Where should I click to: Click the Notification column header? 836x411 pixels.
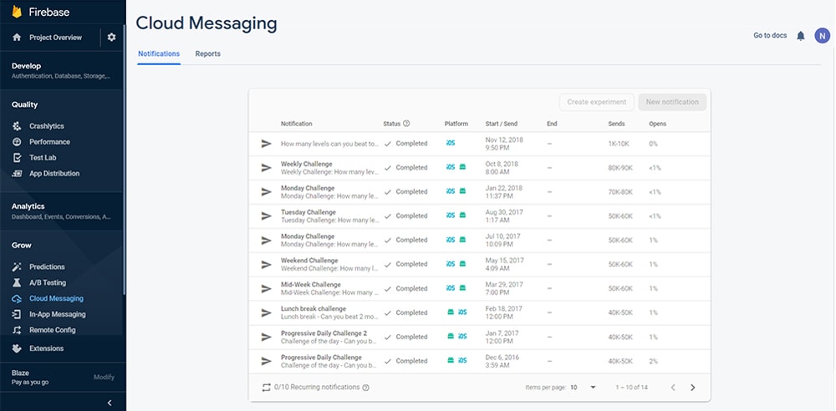click(x=297, y=124)
